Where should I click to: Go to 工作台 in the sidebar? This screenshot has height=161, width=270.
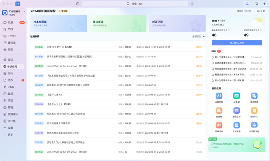pyautogui.click(x=12, y=36)
